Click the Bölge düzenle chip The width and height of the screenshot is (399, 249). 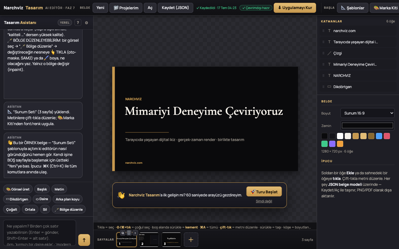pos(69,209)
